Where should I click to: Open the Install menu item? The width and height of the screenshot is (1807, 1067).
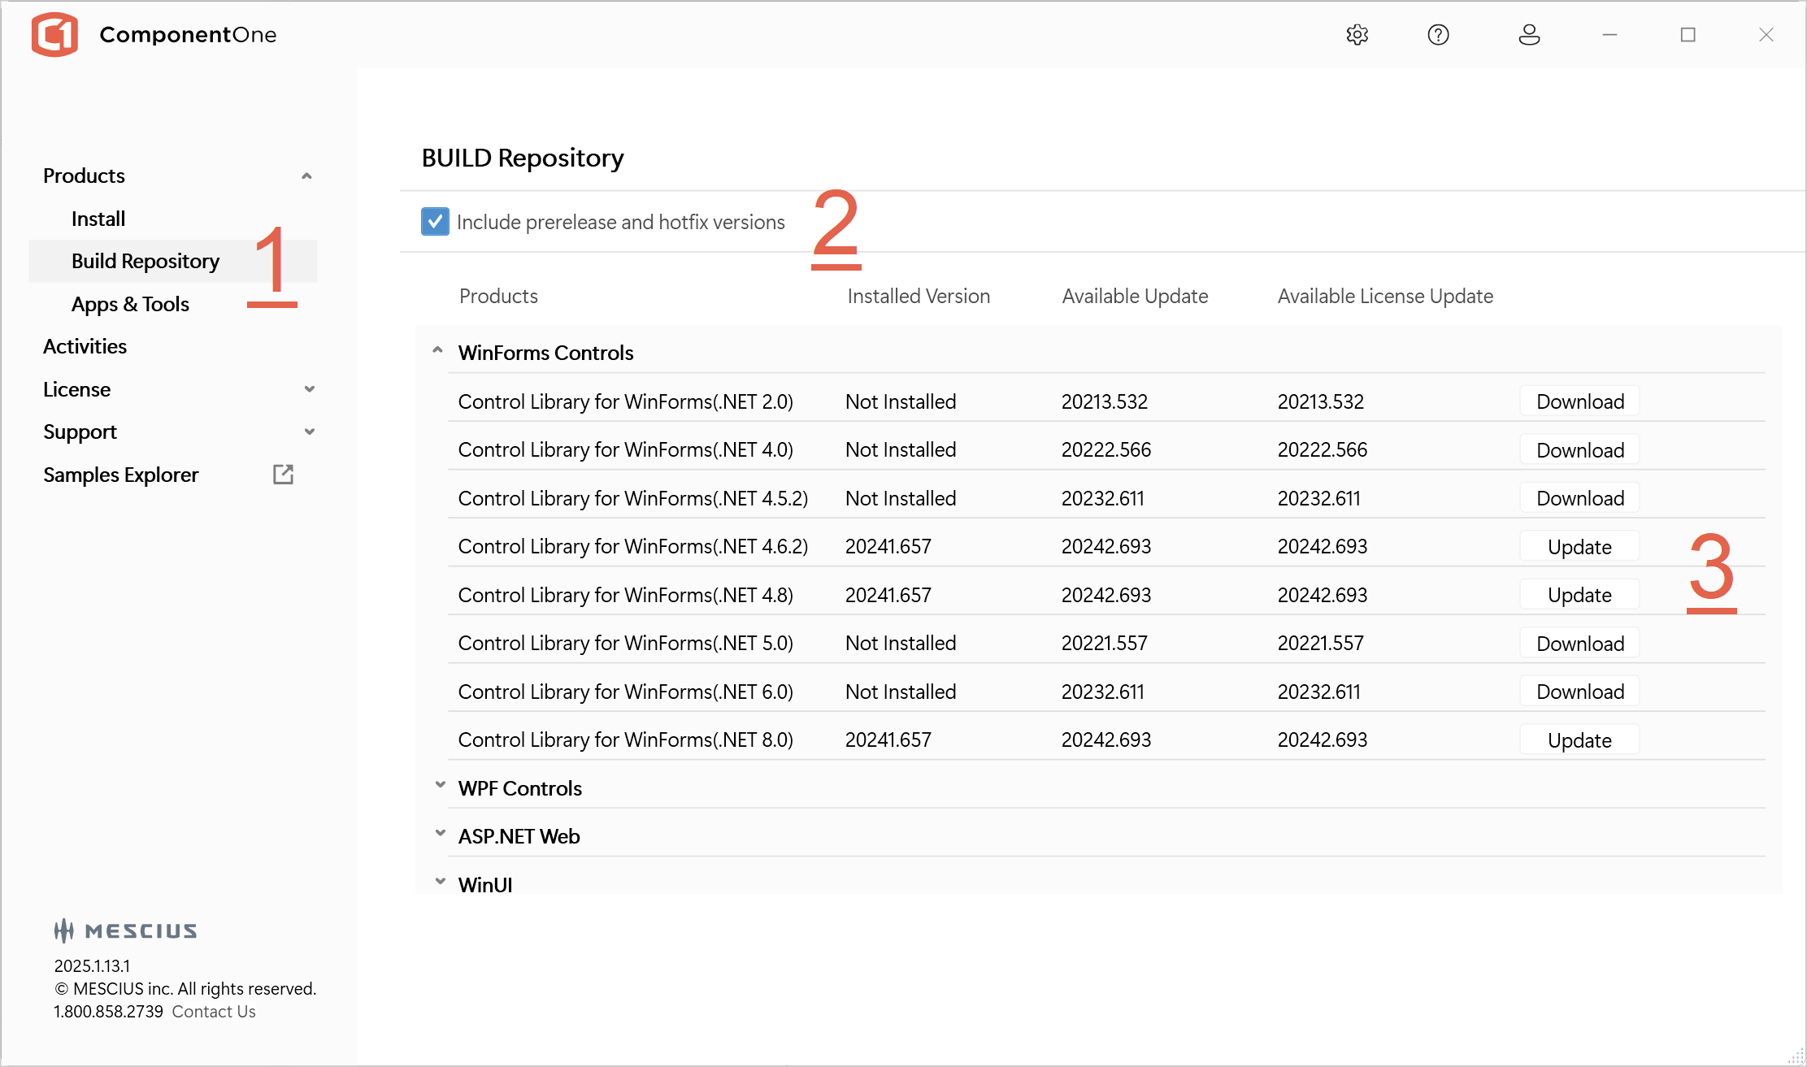tap(98, 219)
